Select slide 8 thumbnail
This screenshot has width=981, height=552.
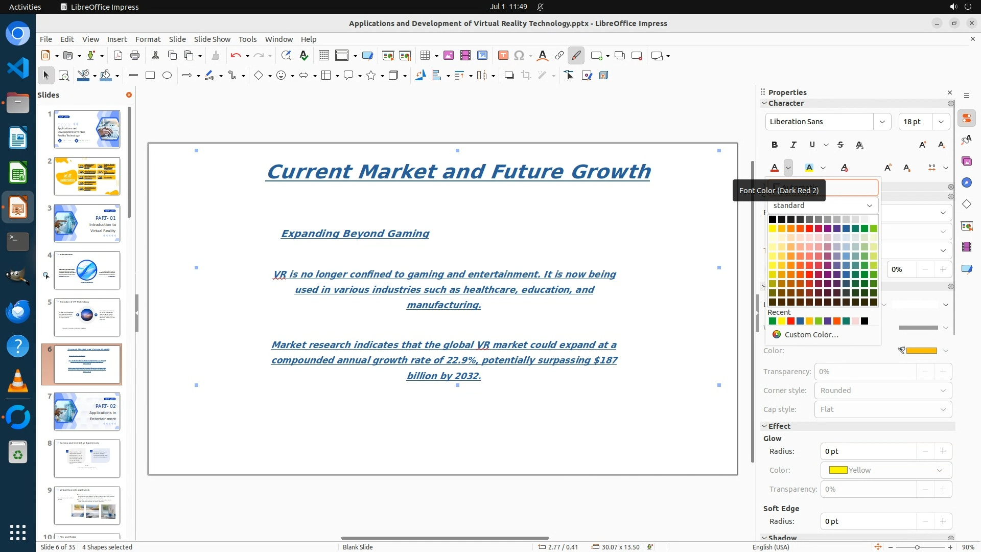click(x=87, y=458)
